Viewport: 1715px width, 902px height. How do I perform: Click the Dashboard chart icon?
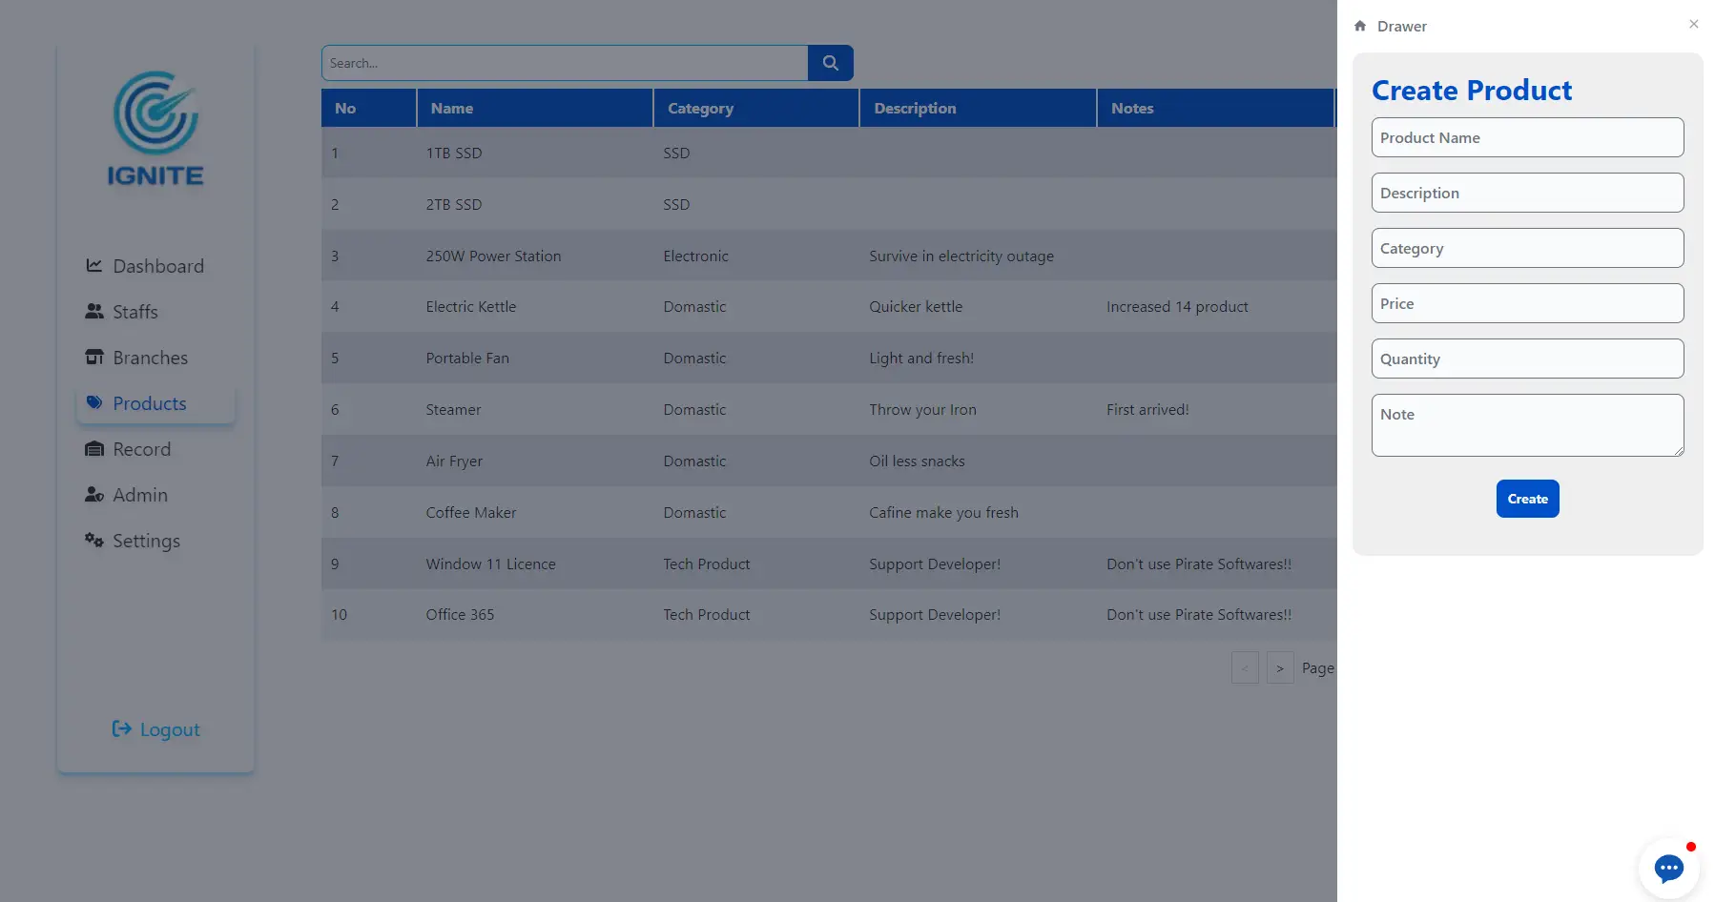(x=94, y=266)
